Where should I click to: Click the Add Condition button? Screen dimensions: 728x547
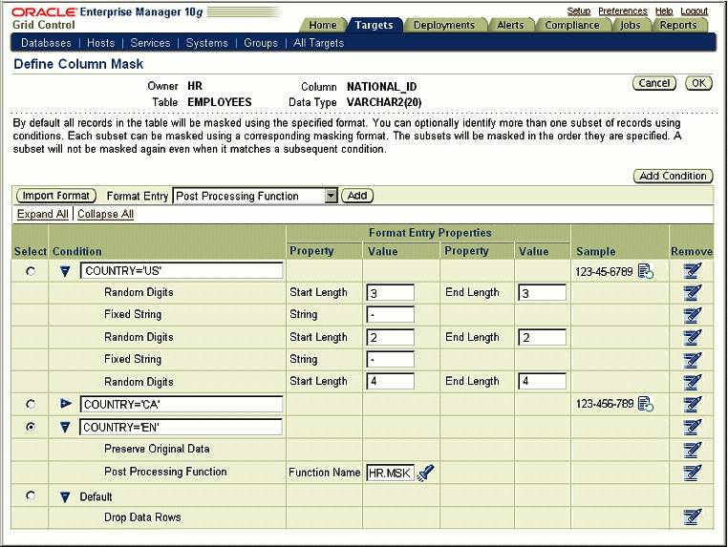[674, 176]
